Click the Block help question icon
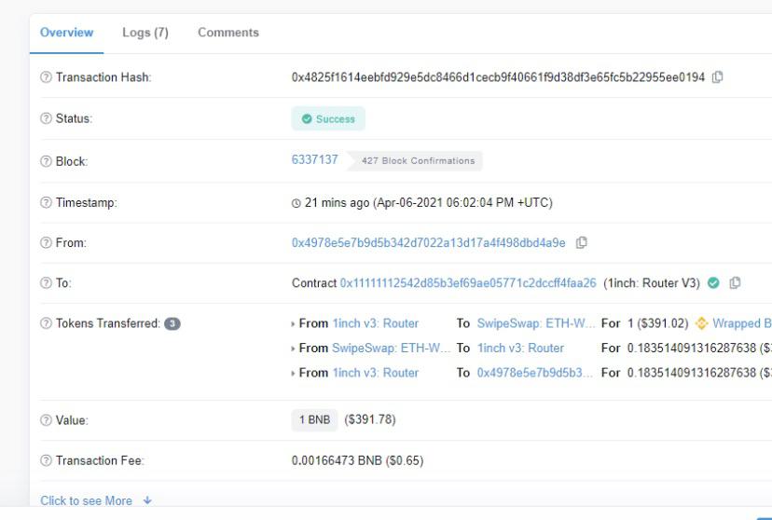This screenshot has height=520, width=772. click(x=46, y=161)
